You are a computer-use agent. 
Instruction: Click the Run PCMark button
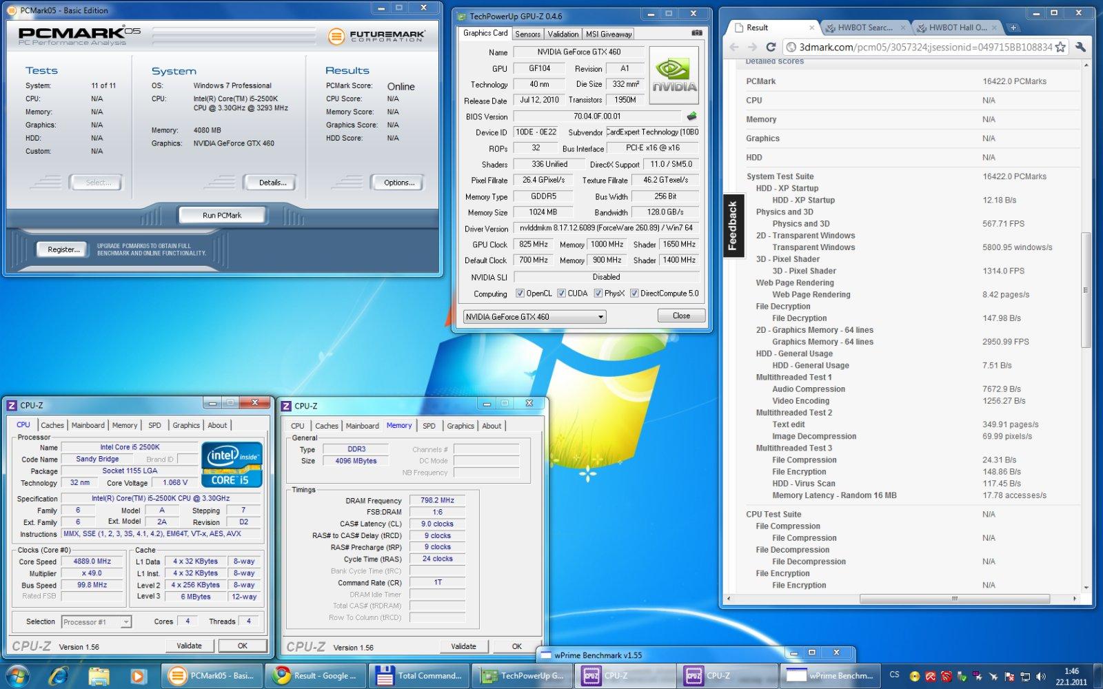pyautogui.click(x=222, y=215)
